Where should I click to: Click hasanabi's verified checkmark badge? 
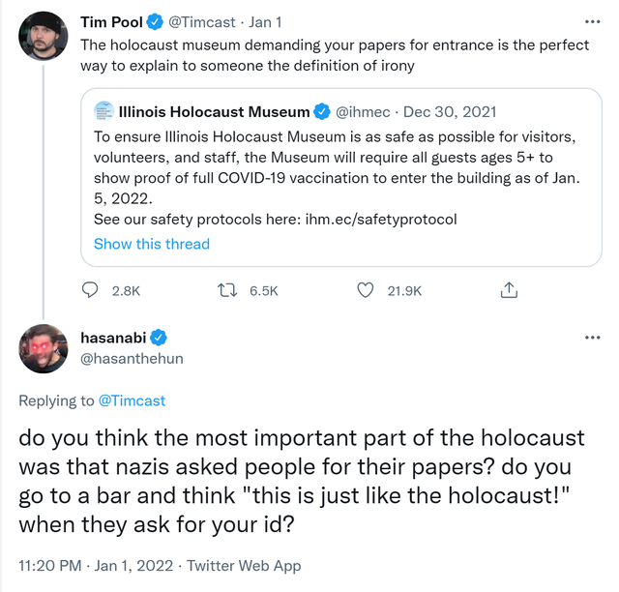coord(160,337)
